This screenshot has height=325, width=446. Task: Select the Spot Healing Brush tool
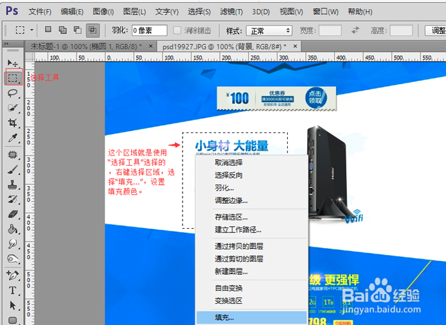(x=12, y=155)
